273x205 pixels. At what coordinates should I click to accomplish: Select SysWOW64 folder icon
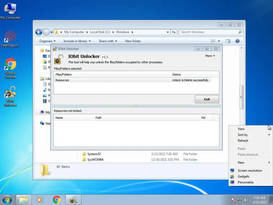pos(84,159)
